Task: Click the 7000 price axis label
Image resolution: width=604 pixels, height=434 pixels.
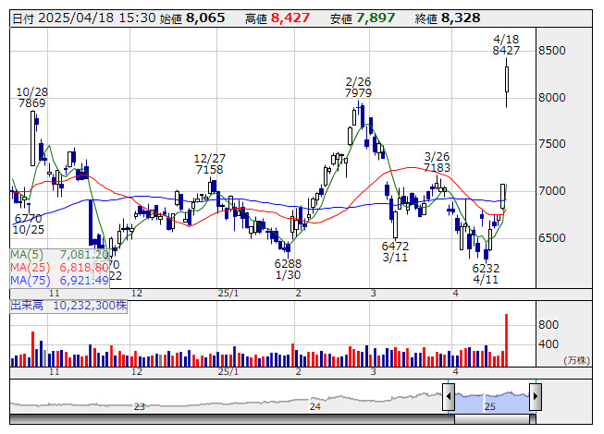Action: 552,190
